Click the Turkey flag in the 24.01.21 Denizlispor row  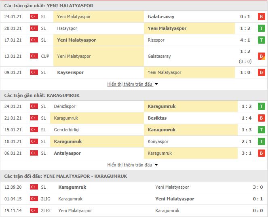pos(34,106)
